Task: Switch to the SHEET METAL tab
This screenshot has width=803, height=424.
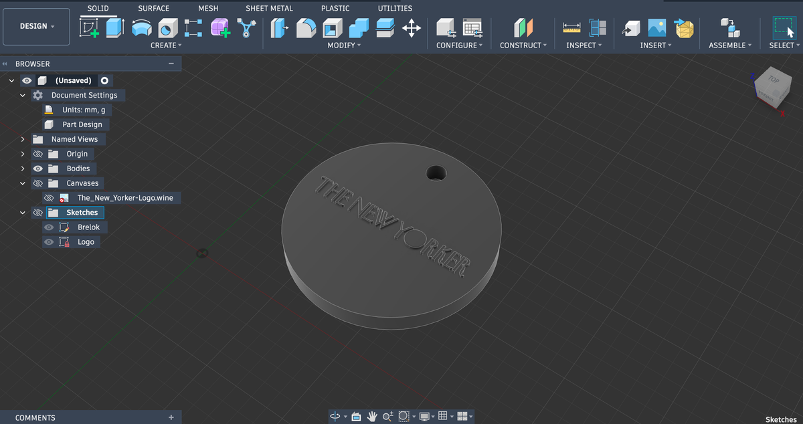Action: coord(269,8)
